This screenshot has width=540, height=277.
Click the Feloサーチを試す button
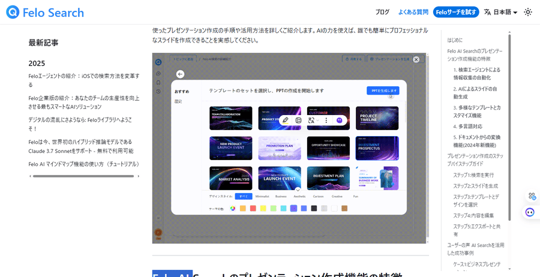456,12
